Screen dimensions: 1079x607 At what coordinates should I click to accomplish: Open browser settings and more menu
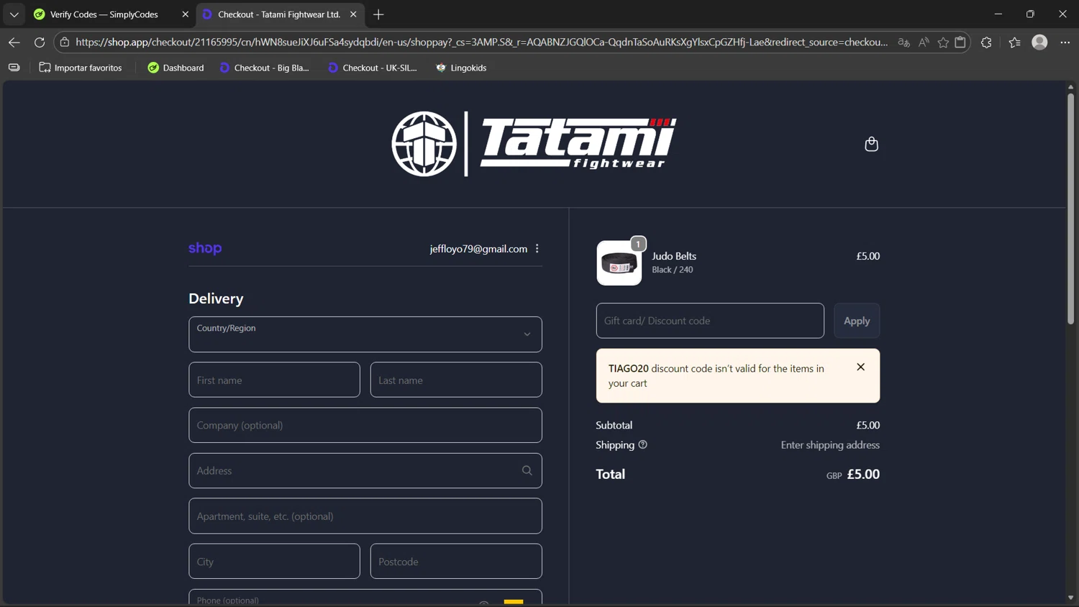tap(1065, 42)
